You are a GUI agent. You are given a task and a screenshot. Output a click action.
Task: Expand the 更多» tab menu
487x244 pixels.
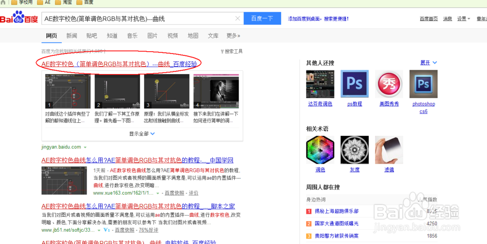[233, 36]
